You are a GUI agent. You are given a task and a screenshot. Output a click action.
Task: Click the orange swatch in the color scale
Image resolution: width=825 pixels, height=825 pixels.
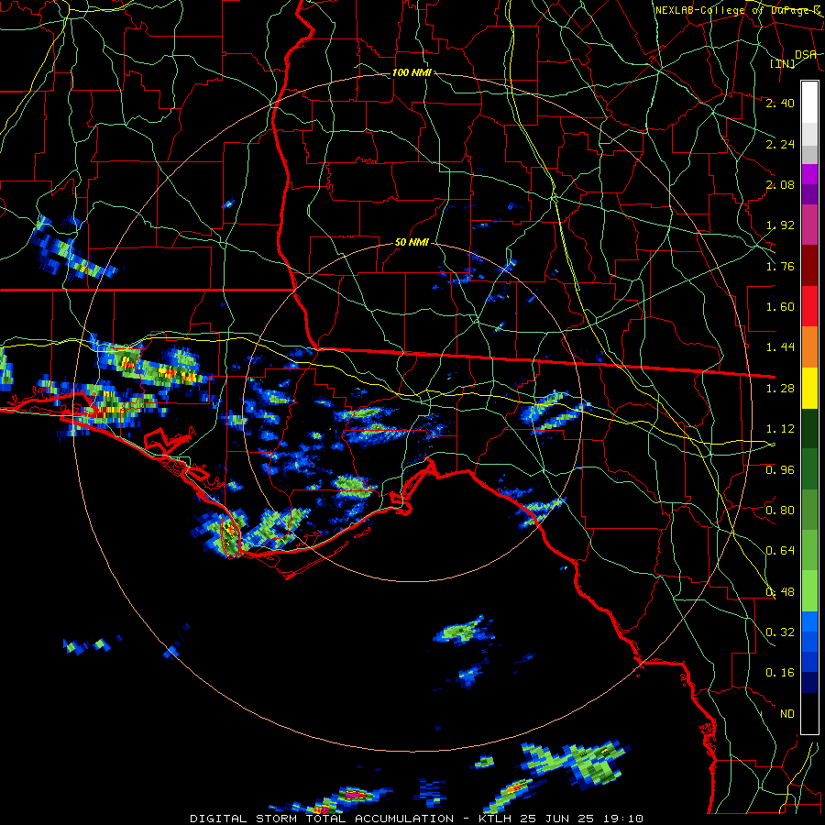[809, 346]
